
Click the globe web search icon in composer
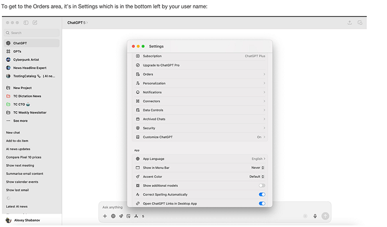(x=113, y=216)
